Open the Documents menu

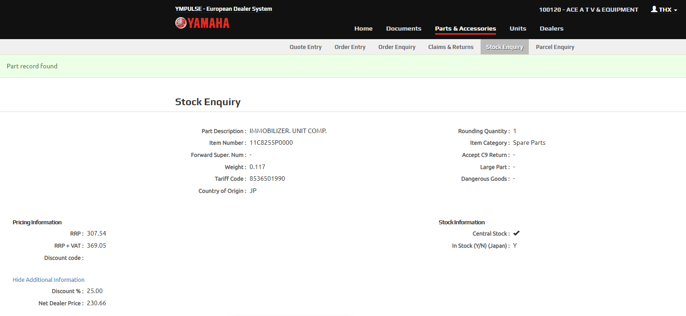pyautogui.click(x=404, y=28)
